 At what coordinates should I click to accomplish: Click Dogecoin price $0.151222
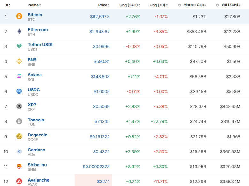click(x=100, y=137)
